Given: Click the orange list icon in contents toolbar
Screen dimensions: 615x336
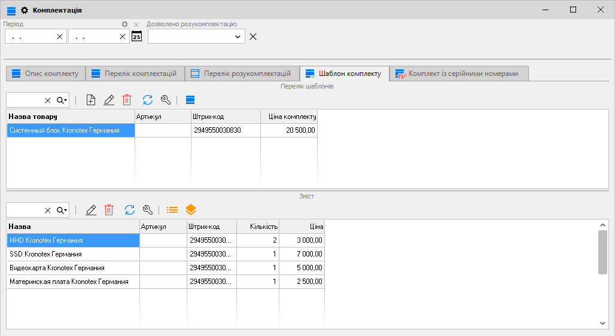Looking at the screenshot, I should tap(172, 210).
